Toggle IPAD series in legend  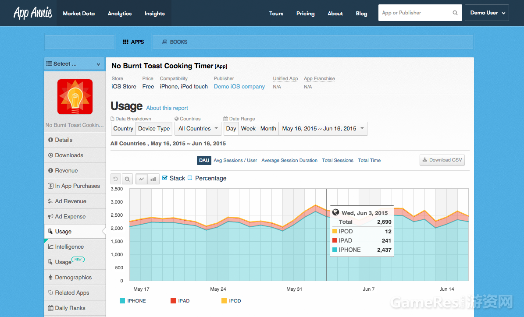tap(180, 301)
